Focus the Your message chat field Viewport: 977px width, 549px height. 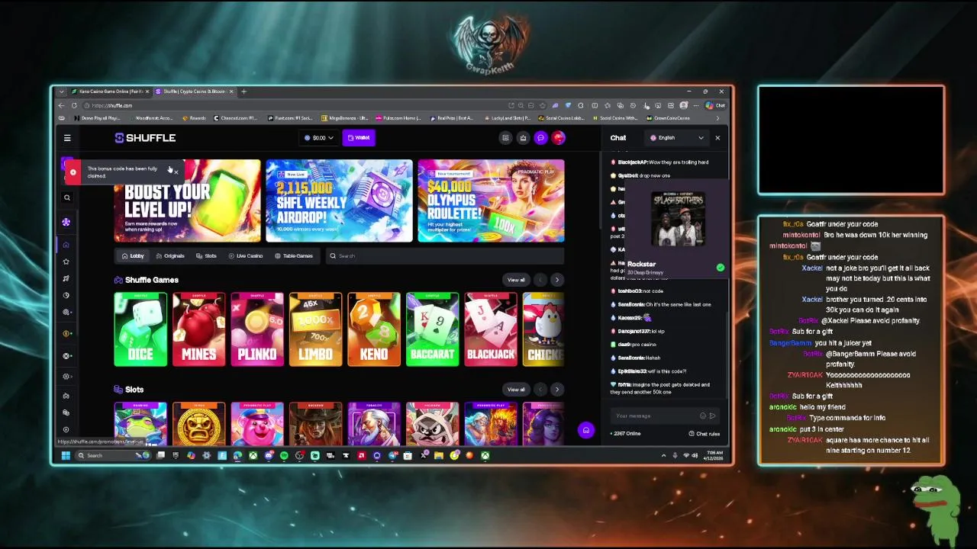[656, 416]
